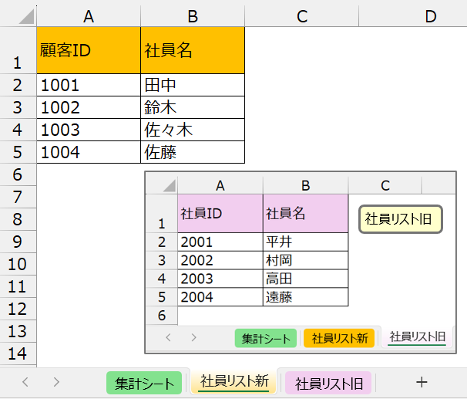The width and height of the screenshot is (467, 399).
Task: Select the cell containing 田中
Action: 193,85
